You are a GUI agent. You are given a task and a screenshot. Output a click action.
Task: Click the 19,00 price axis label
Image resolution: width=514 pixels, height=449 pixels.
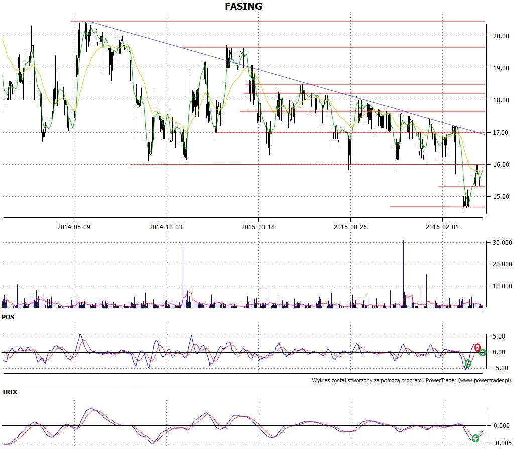(501, 68)
